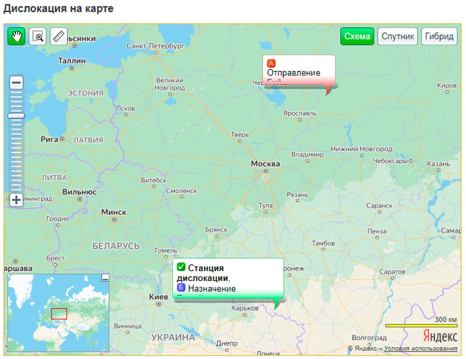Click the Яндекс logo

(440, 336)
